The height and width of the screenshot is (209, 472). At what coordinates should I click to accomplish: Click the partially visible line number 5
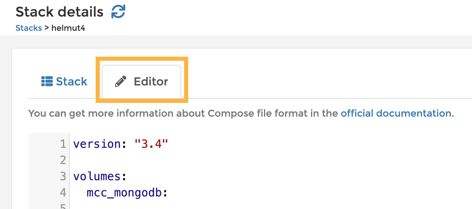tap(62, 207)
